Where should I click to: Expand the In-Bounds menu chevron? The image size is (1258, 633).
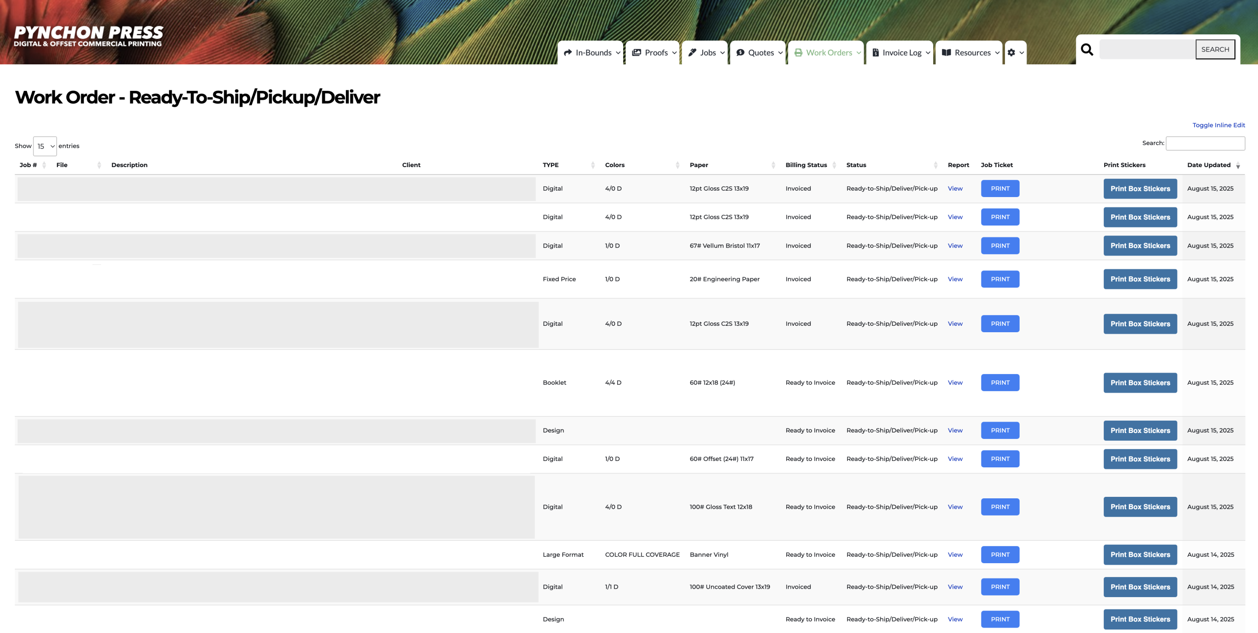pos(618,53)
